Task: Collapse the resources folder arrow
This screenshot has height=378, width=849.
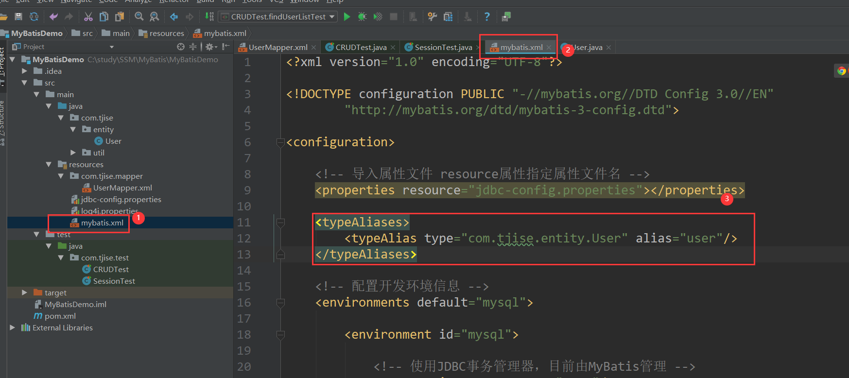Action: click(x=49, y=164)
